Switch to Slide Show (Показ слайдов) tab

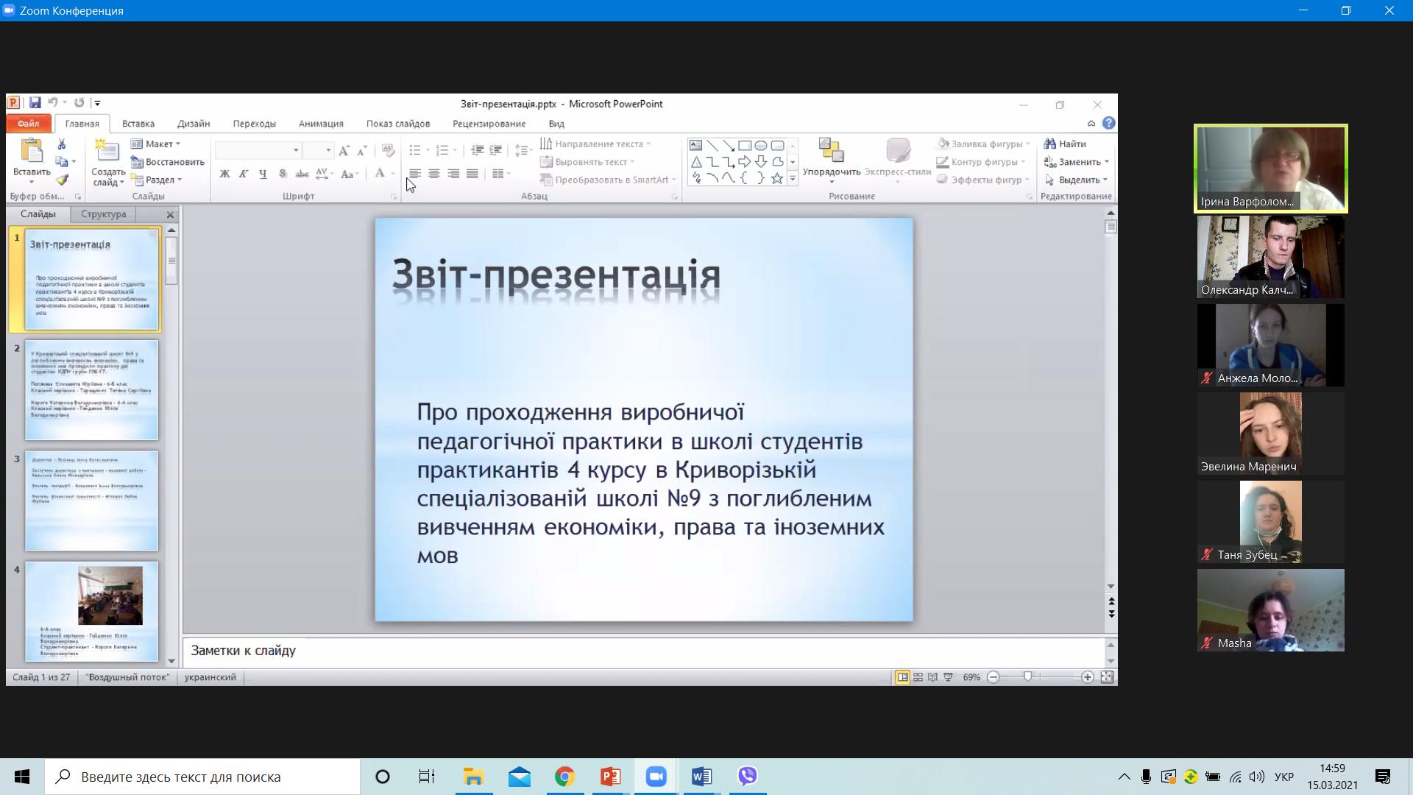click(x=398, y=124)
